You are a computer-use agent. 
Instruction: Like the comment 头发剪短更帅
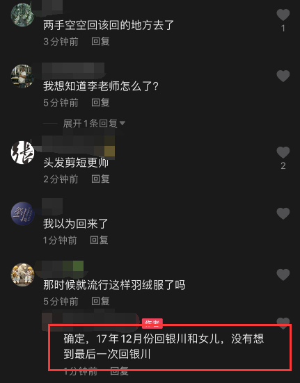point(283,152)
